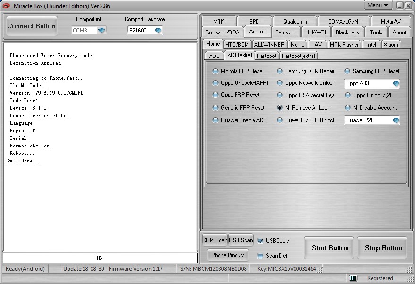This screenshot has height=284, width=415.
Task: Click the 'Firmware Version:1.17' status text
Action: pyautogui.click(x=136, y=269)
